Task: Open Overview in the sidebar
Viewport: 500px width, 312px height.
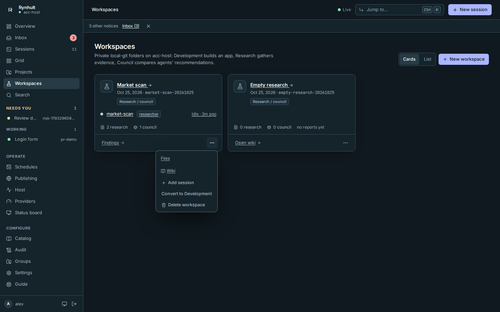Action: (41, 26)
